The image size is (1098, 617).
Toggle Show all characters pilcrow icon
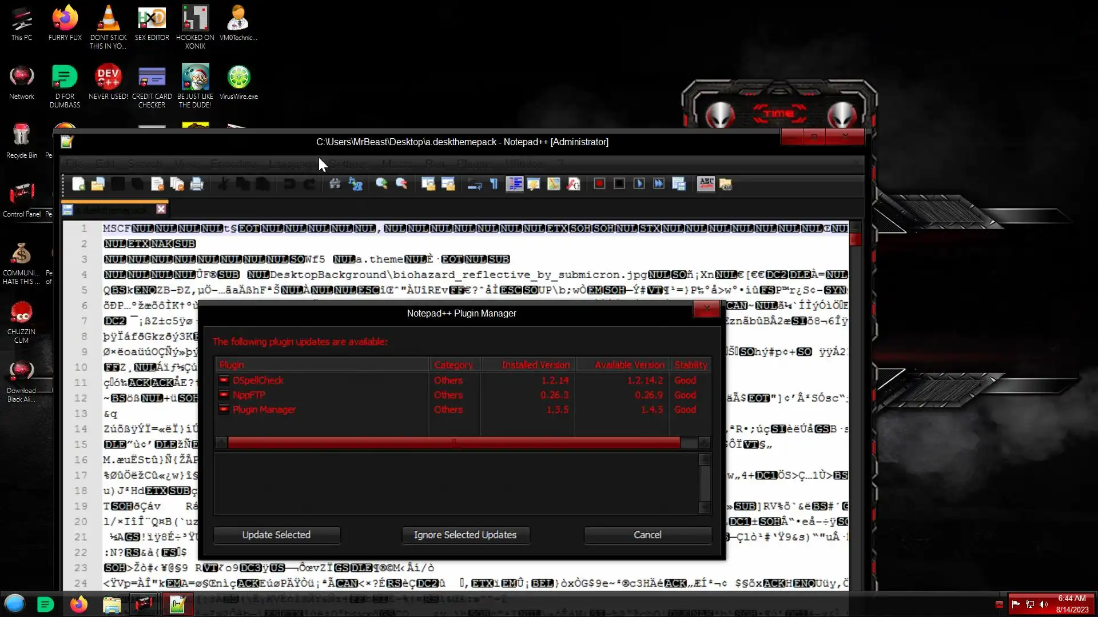coord(494,184)
